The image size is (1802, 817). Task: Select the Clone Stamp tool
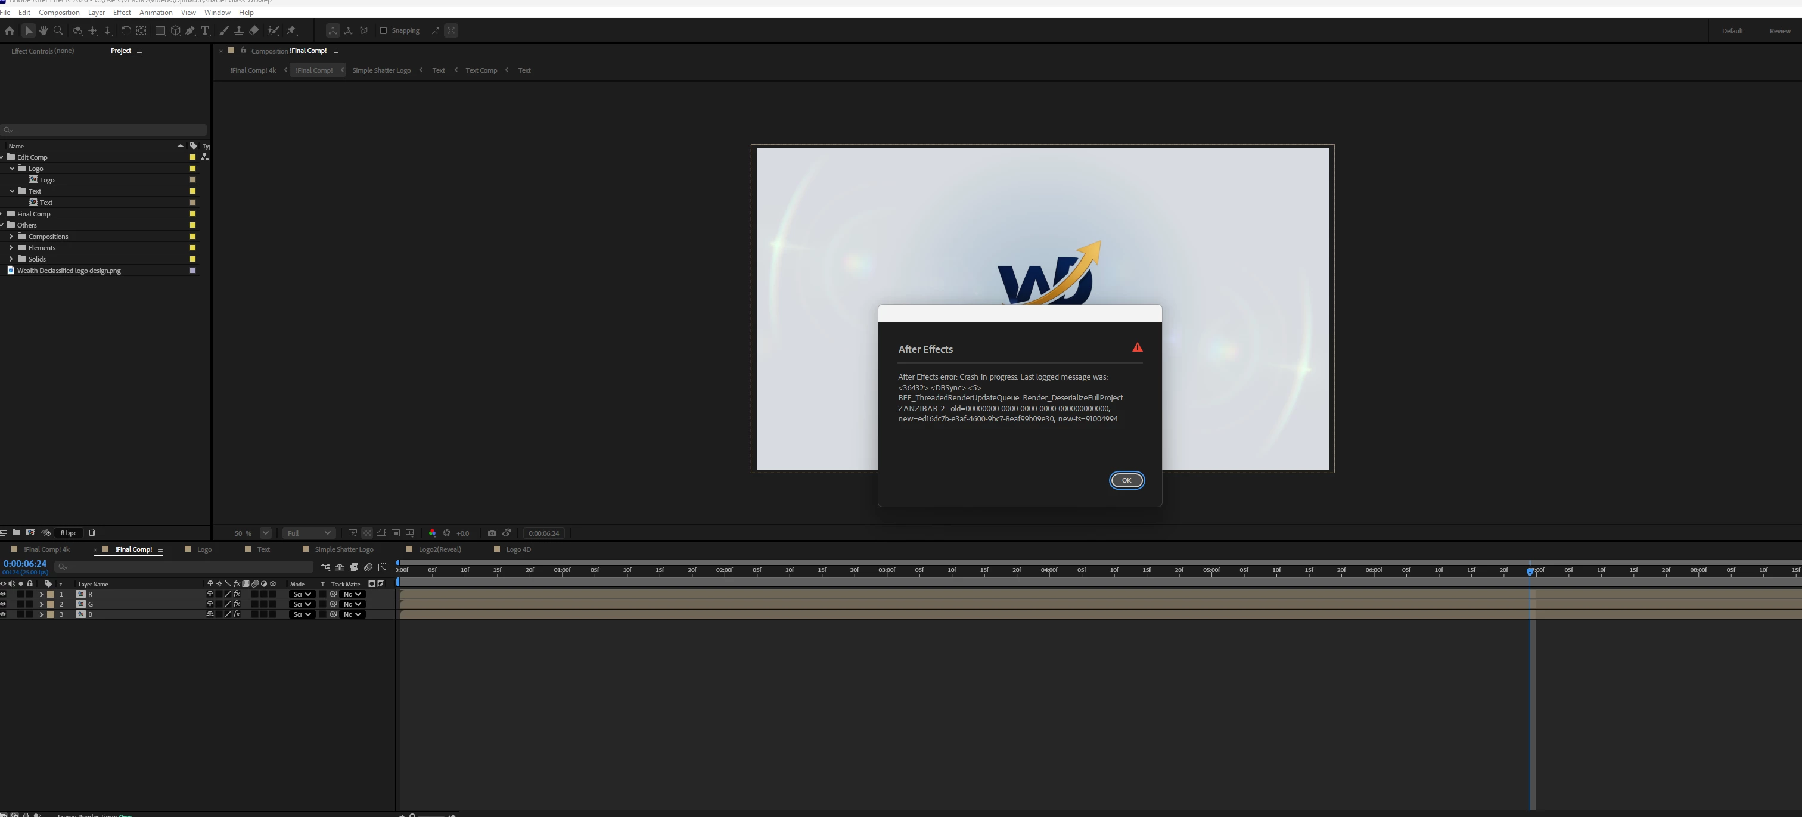[238, 31]
